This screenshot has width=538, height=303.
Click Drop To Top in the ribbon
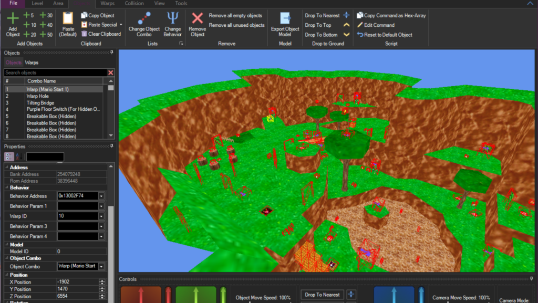pos(327,25)
